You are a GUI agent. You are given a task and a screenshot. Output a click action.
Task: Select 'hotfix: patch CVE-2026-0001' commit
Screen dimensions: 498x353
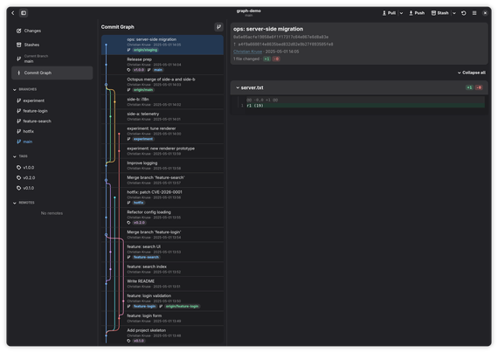[x=163, y=197]
